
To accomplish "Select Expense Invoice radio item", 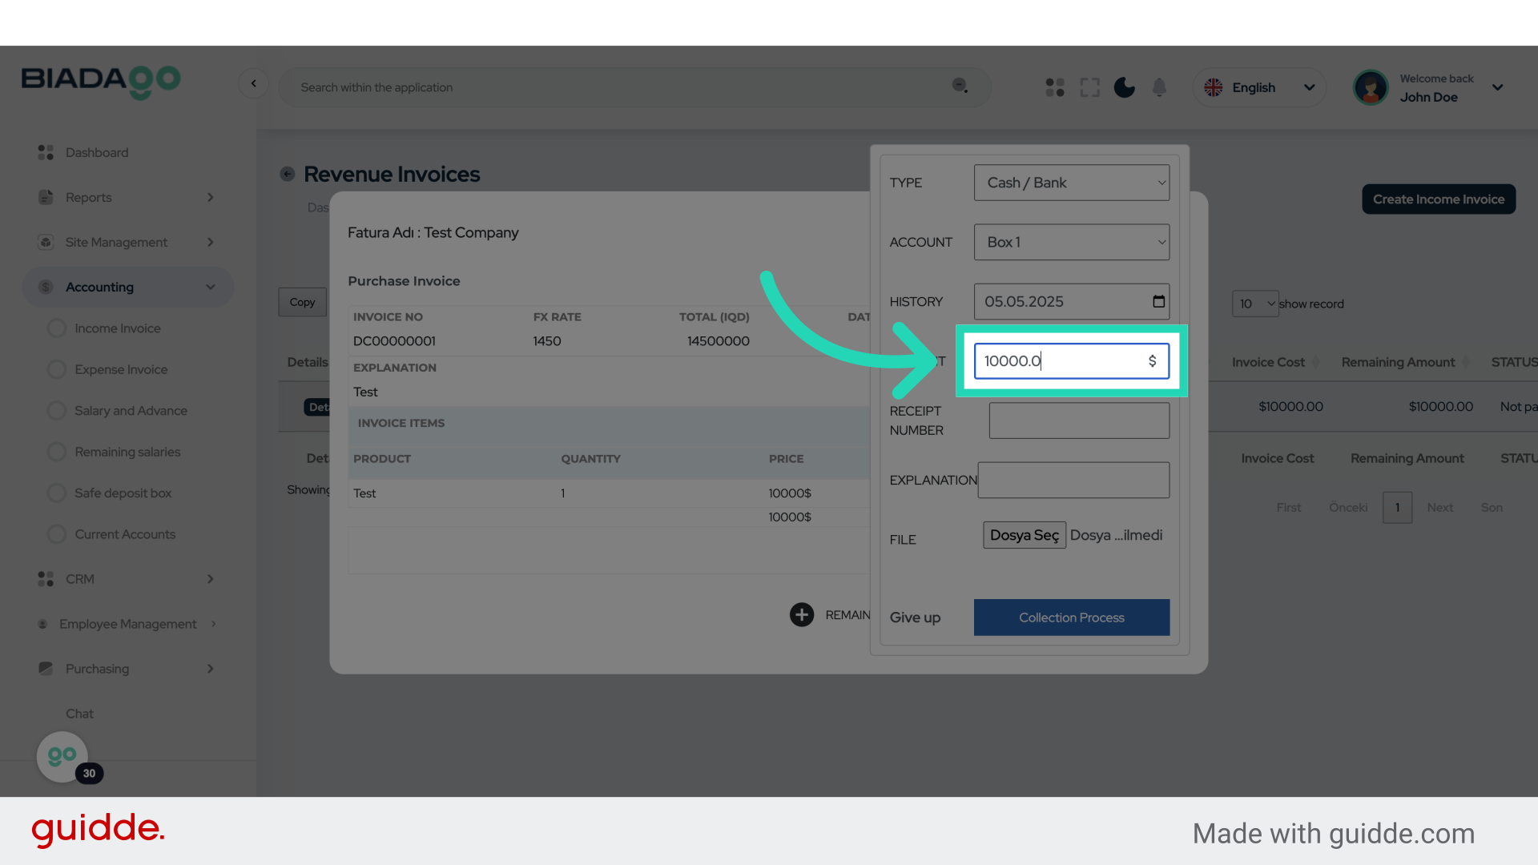I will pos(57,369).
